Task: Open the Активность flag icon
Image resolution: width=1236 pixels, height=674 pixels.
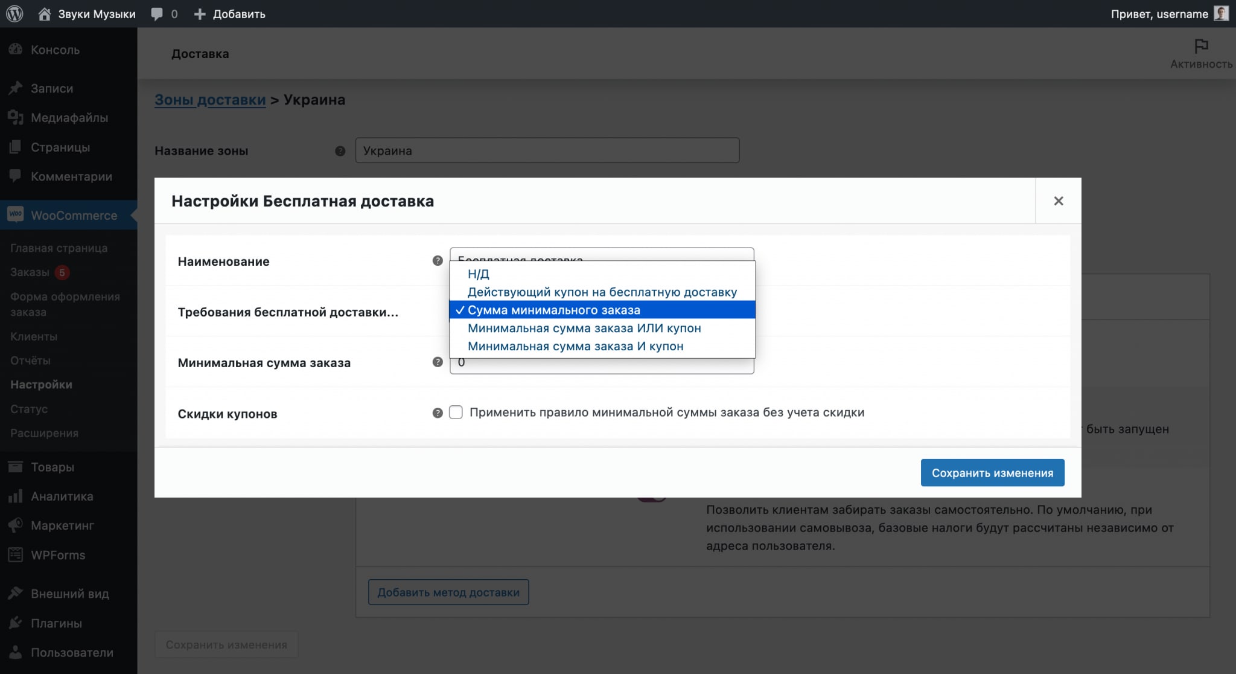Action: 1201,46
